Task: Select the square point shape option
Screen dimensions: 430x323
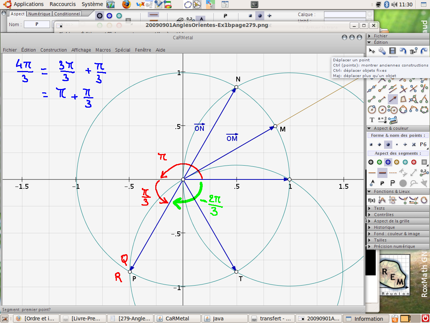Action: pyautogui.click(x=371, y=144)
